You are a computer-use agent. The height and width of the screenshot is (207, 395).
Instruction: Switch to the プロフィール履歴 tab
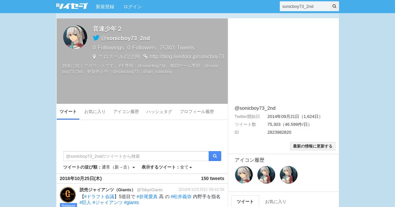pos(197,112)
